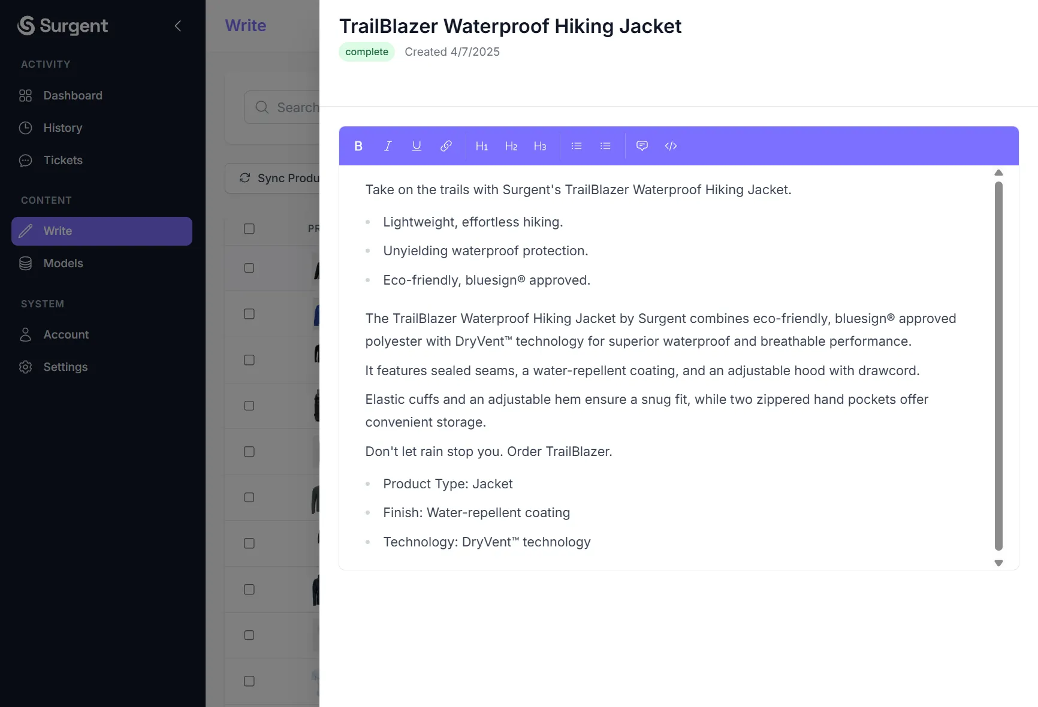Apply Heading 3 style
1038x707 pixels.
click(540, 146)
